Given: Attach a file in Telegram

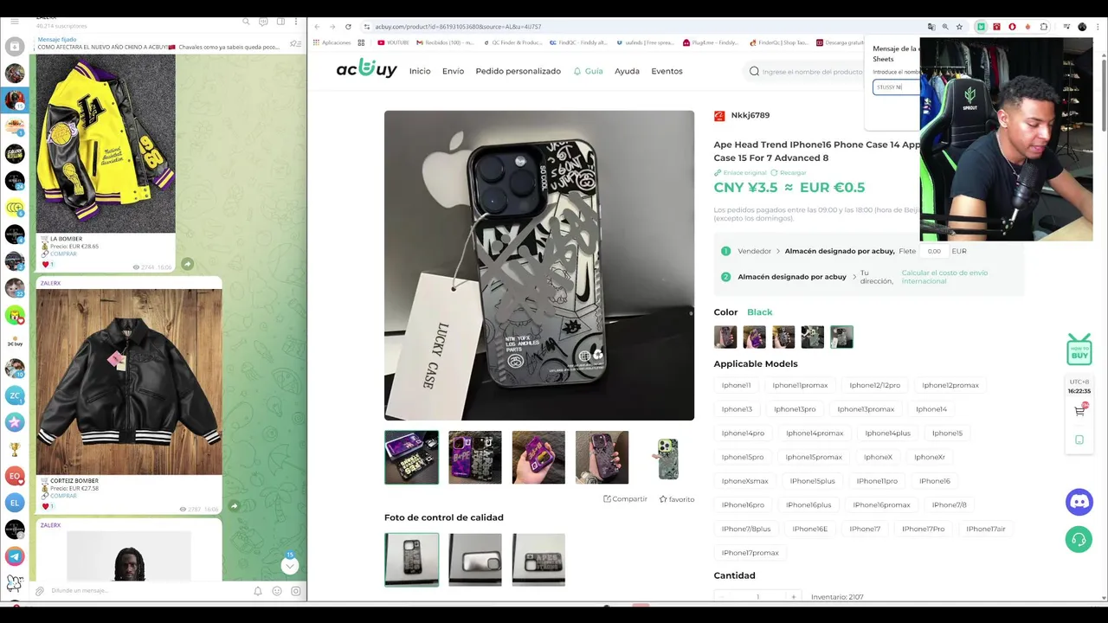Looking at the screenshot, I should coord(39,591).
